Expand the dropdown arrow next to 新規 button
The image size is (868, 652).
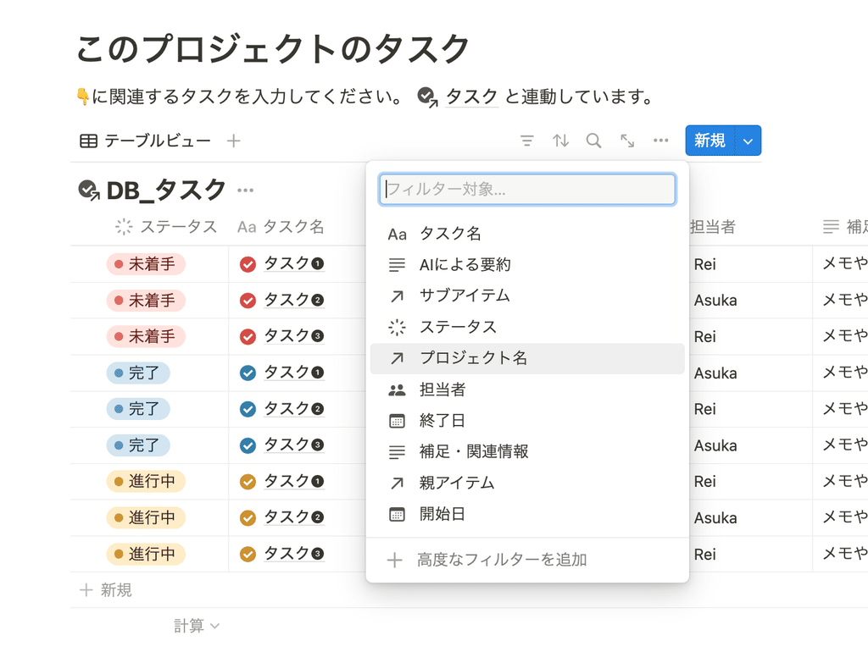tap(748, 141)
